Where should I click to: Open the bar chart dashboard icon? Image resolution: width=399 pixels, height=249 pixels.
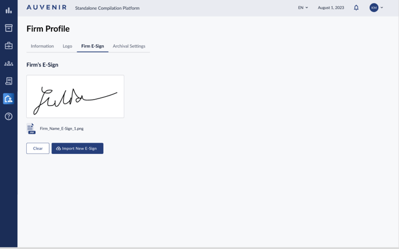pos(9,10)
